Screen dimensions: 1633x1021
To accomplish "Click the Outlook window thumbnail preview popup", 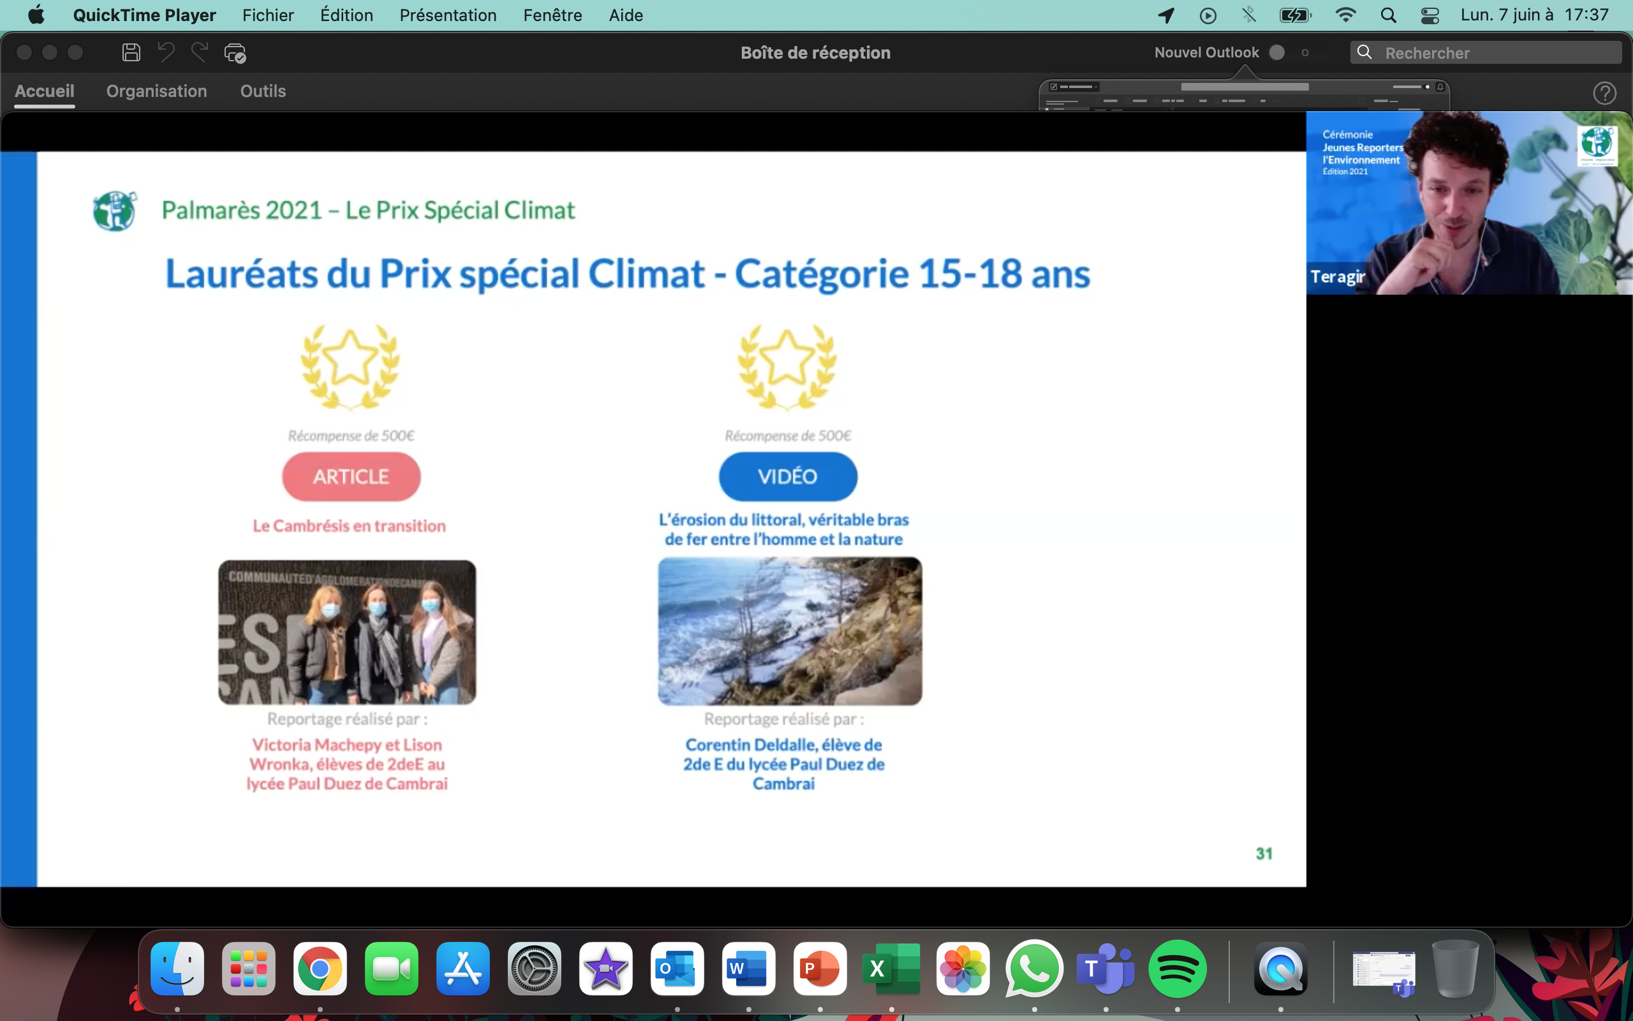I will tap(1245, 94).
